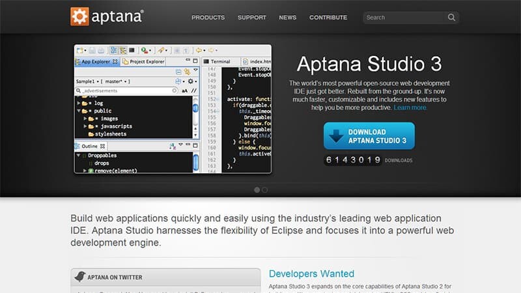Select the Outline tab
This screenshot has width=521, height=293.
[x=90, y=146]
